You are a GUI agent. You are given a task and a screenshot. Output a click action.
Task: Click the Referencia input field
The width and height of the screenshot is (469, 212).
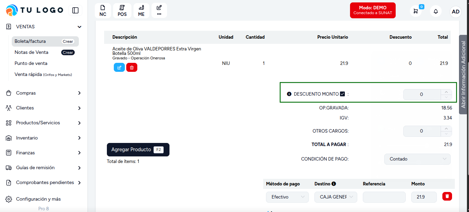point(384,197)
